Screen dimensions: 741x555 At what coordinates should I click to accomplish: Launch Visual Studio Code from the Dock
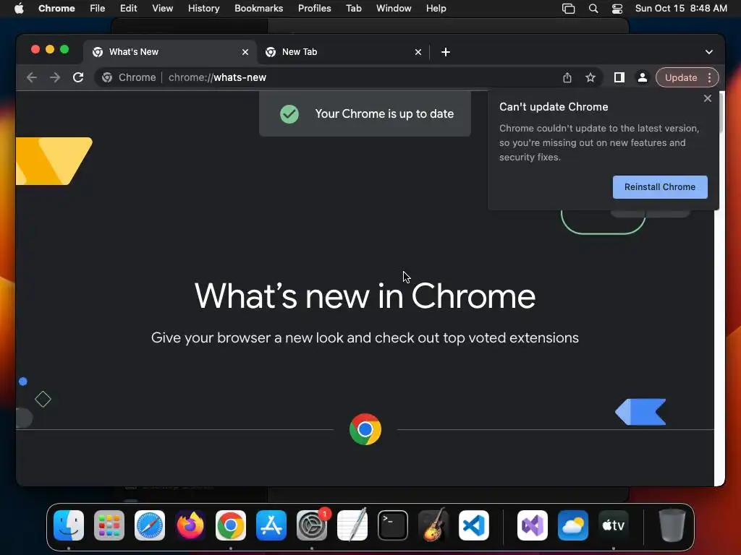pos(474,525)
